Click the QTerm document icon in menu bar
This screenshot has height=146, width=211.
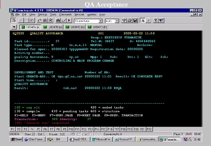(x=12, y=15)
